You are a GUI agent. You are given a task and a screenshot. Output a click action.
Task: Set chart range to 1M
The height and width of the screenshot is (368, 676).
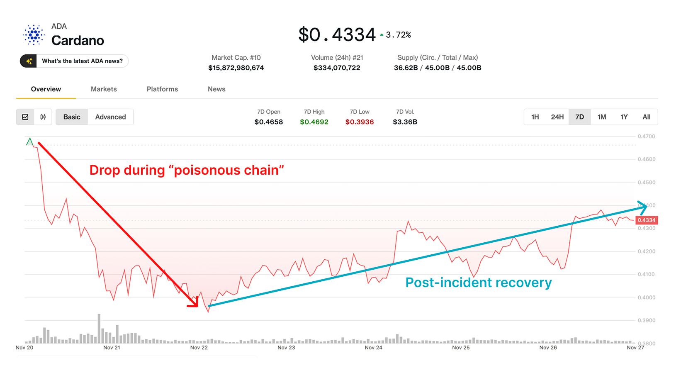(602, 117)
